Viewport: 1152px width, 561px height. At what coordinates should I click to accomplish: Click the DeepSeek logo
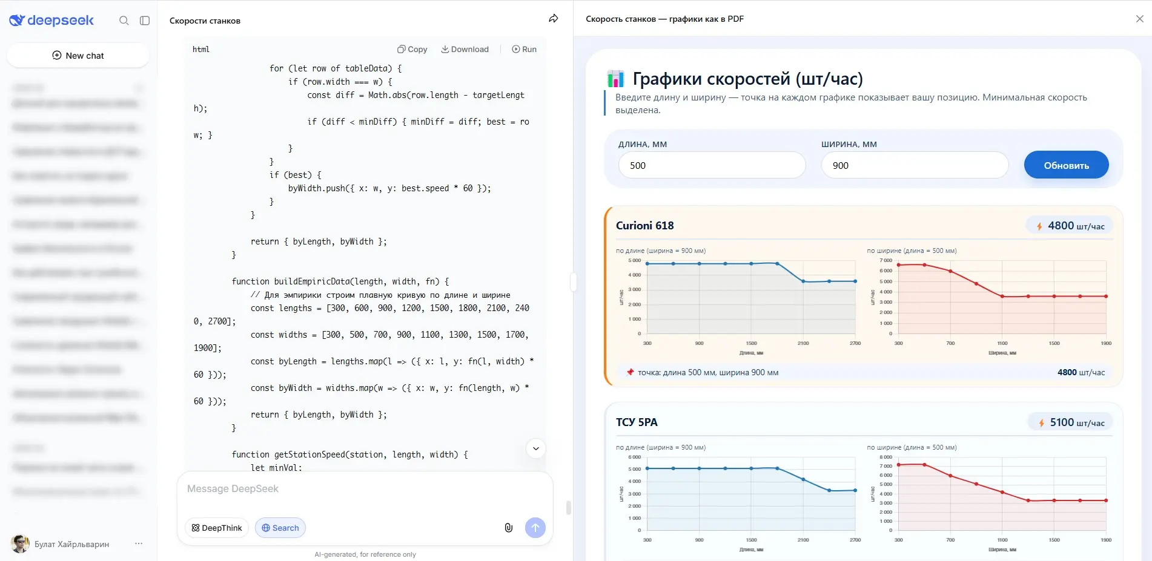51,21
